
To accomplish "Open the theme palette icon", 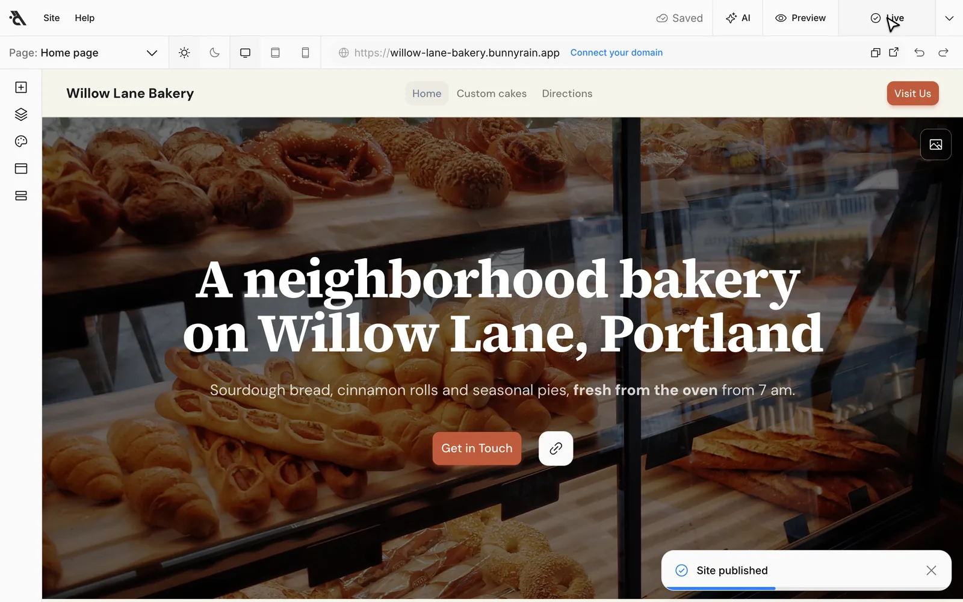I will click(21, 141).
